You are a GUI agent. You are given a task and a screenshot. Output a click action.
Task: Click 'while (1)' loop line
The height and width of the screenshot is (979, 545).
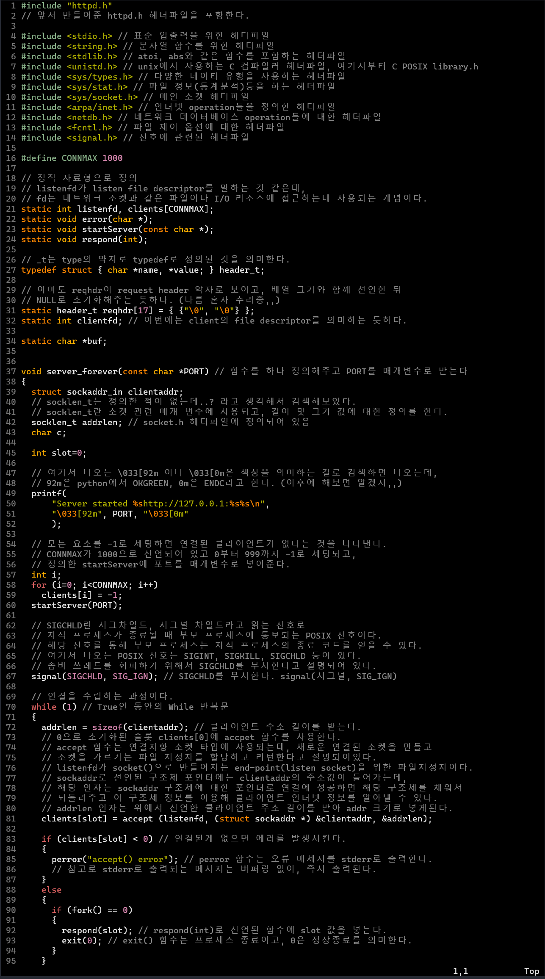click(54, 707)
